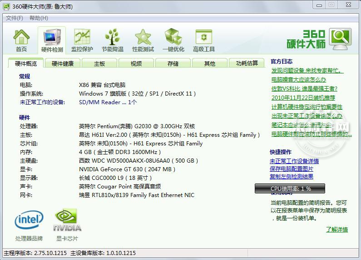Open the 文件(F) menu
361x260 pixels.
click(x=15, y=18)
